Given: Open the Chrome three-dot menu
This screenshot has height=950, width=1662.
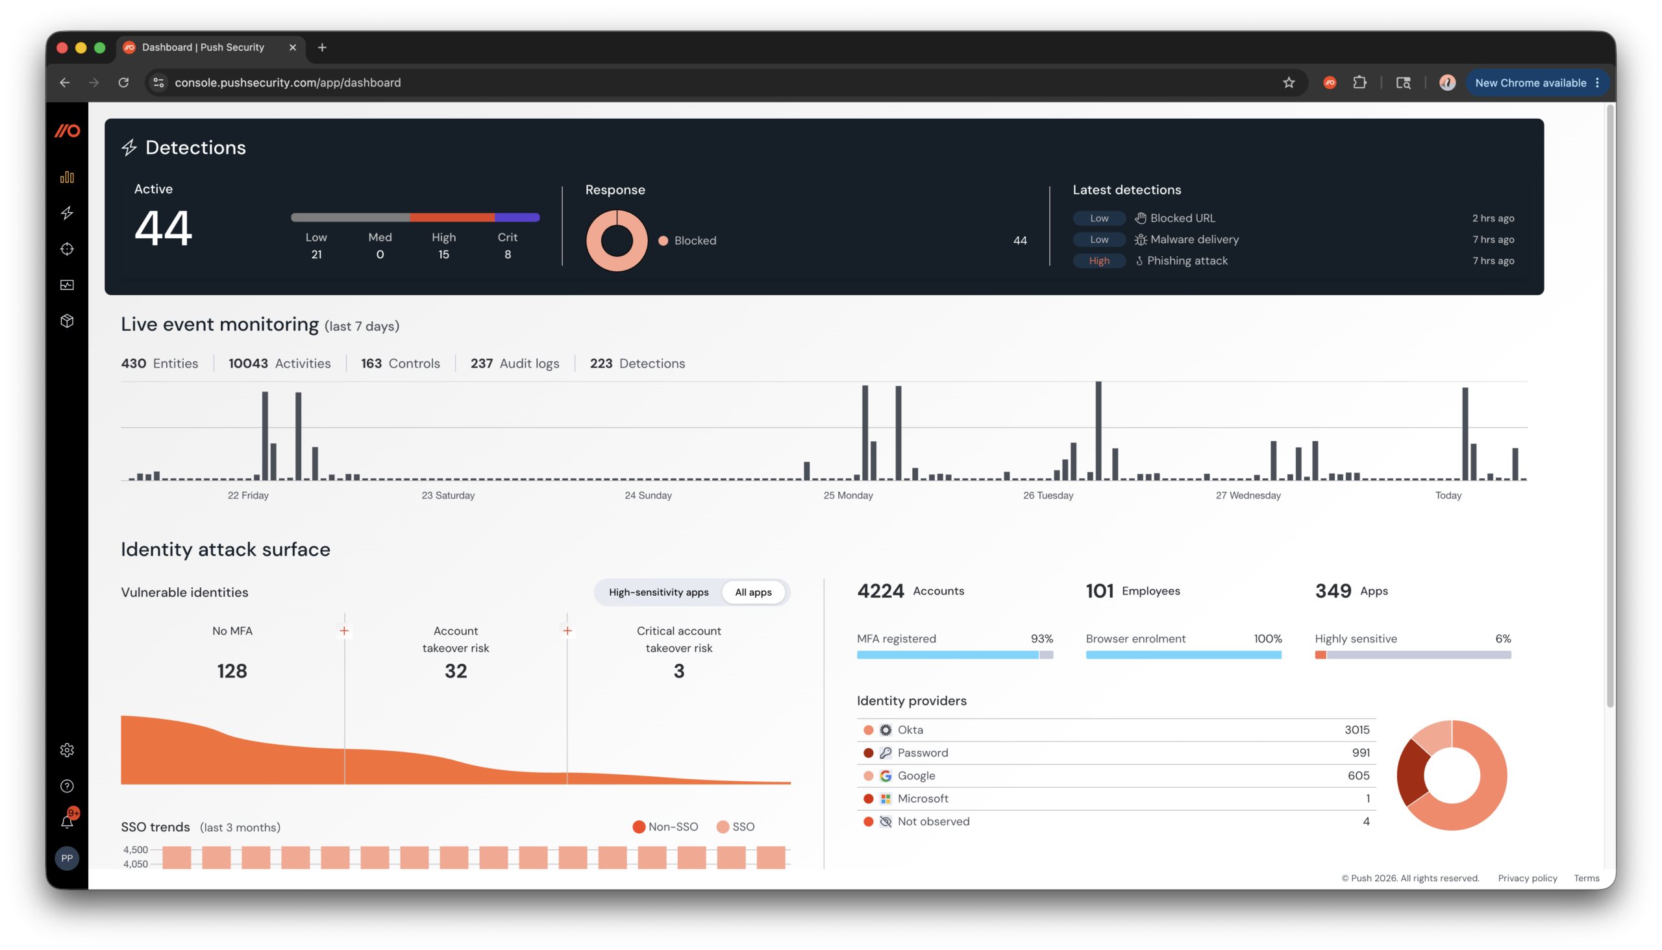Looking at the screenshot, I should coord(1596,83).
